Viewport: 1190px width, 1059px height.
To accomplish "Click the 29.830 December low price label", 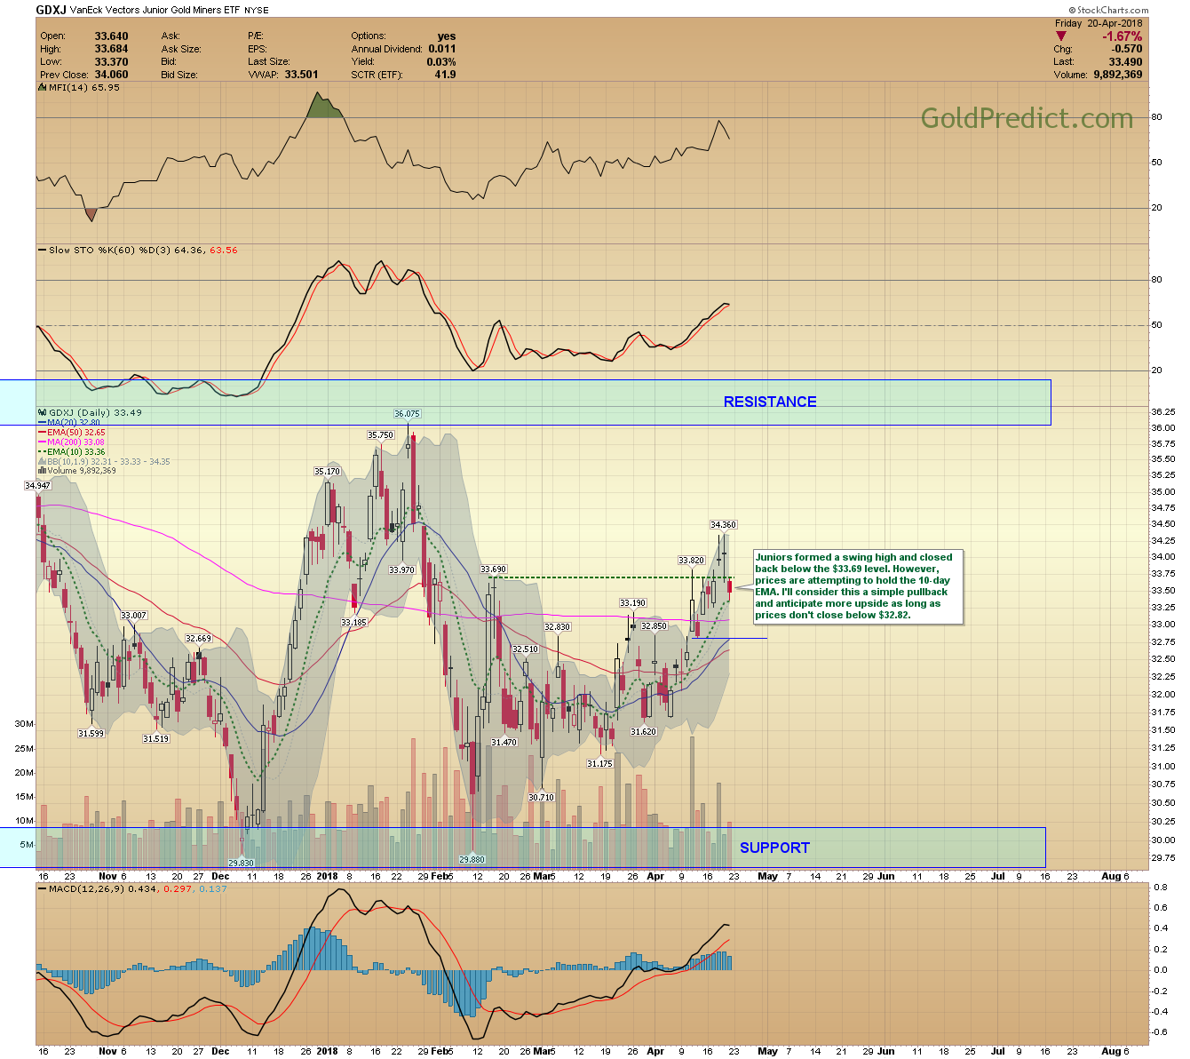I will point(241,863).
